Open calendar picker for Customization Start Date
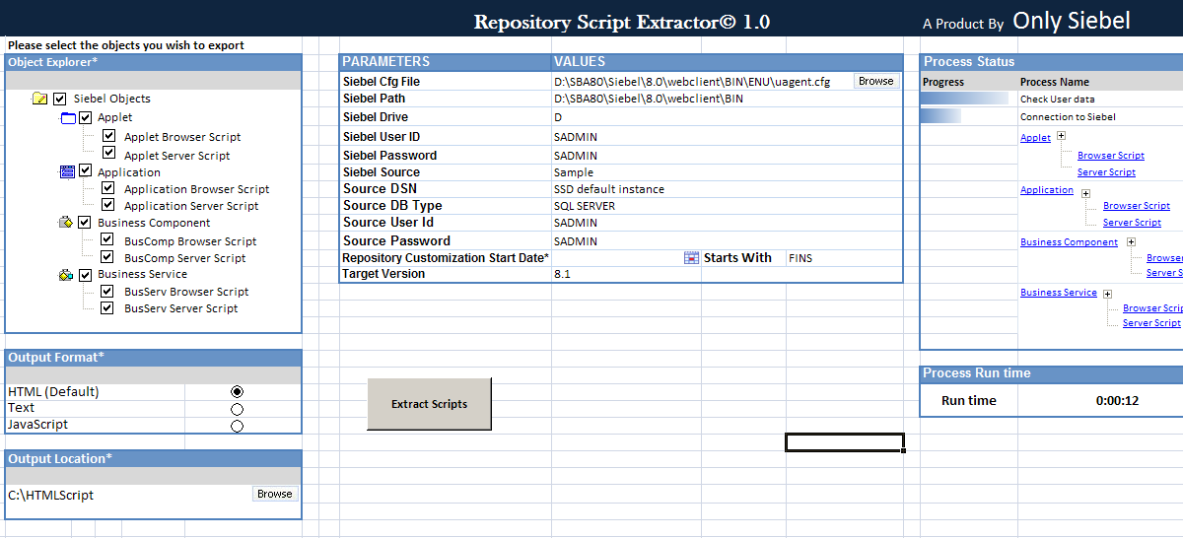This screenshot has width=1183, height=538. (691, 257)
